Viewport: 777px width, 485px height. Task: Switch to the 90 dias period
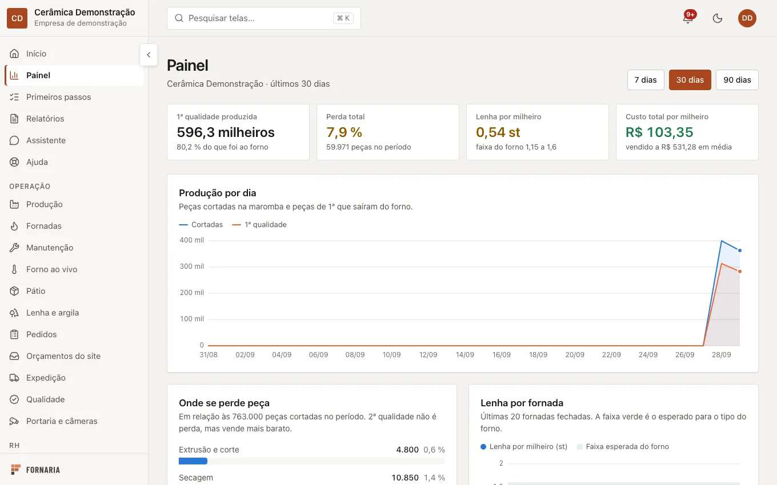coord(737,80)
